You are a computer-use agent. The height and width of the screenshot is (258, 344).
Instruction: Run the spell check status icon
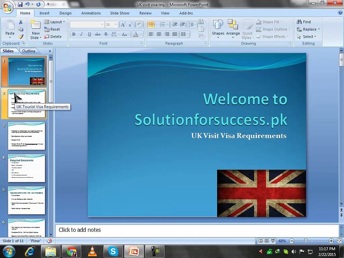49,241
